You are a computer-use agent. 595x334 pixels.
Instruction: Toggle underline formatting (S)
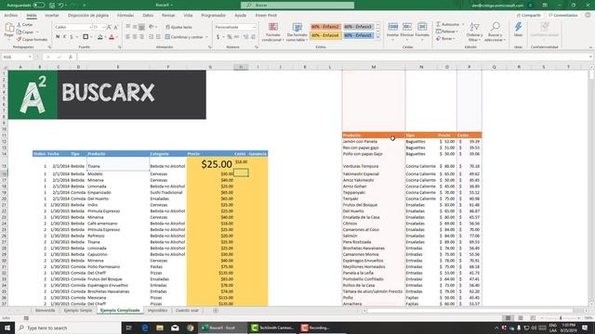coord(72,37)
